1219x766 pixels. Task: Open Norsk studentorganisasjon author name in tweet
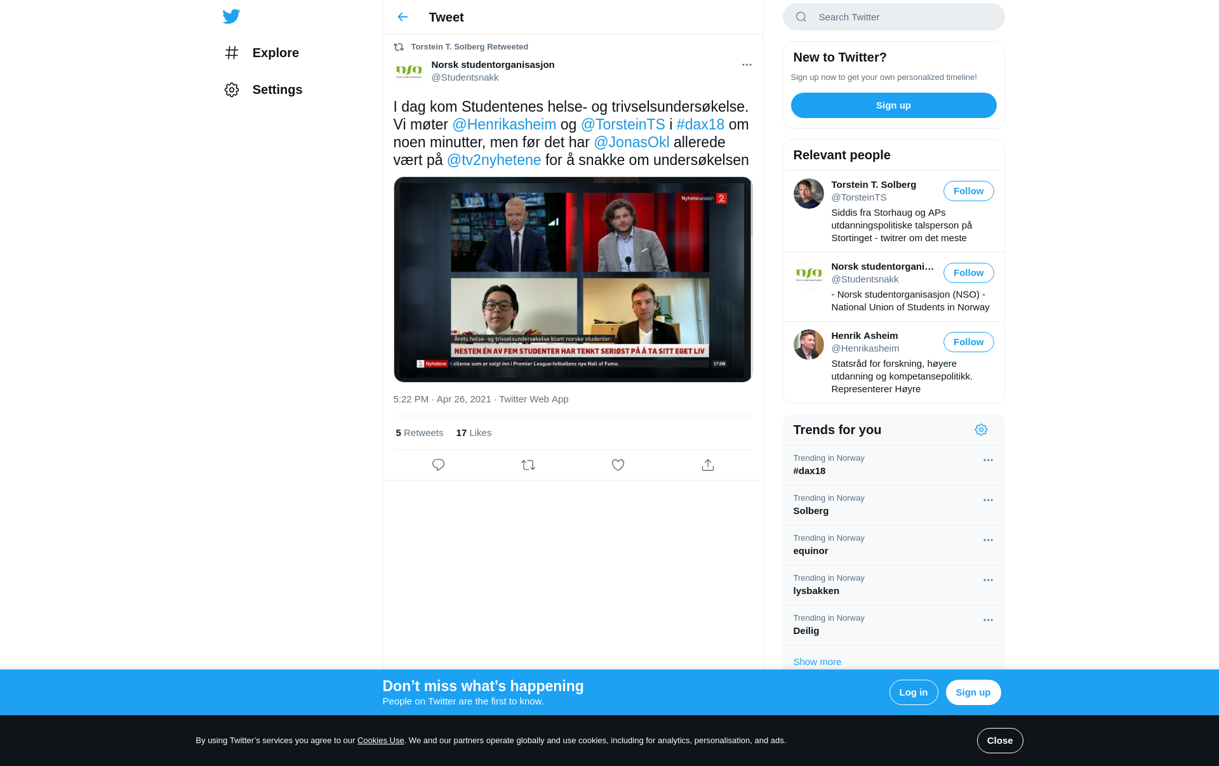tap(493, 65)
